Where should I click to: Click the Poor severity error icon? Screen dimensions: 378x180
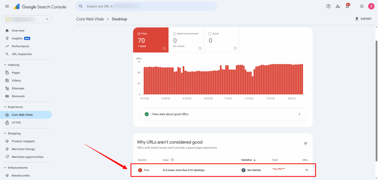(x=140, y=170)
